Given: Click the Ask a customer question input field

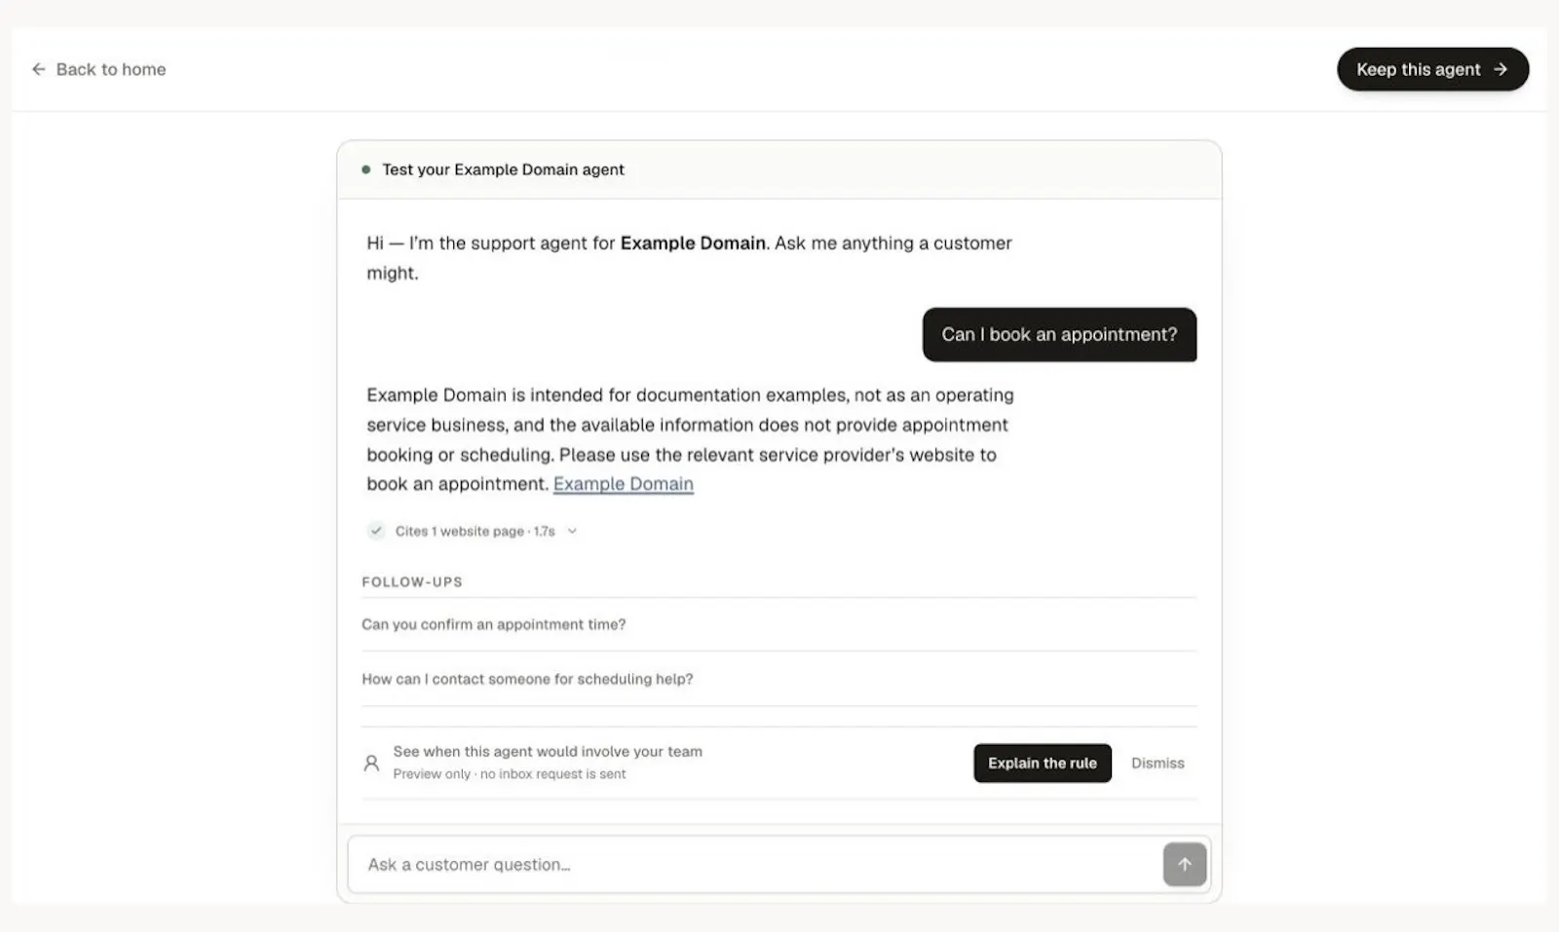Looking at the screenshot, I should point(755,864).
